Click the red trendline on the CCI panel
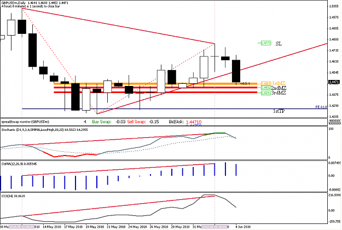The image size is (342, 230). (x=118, y=206)
